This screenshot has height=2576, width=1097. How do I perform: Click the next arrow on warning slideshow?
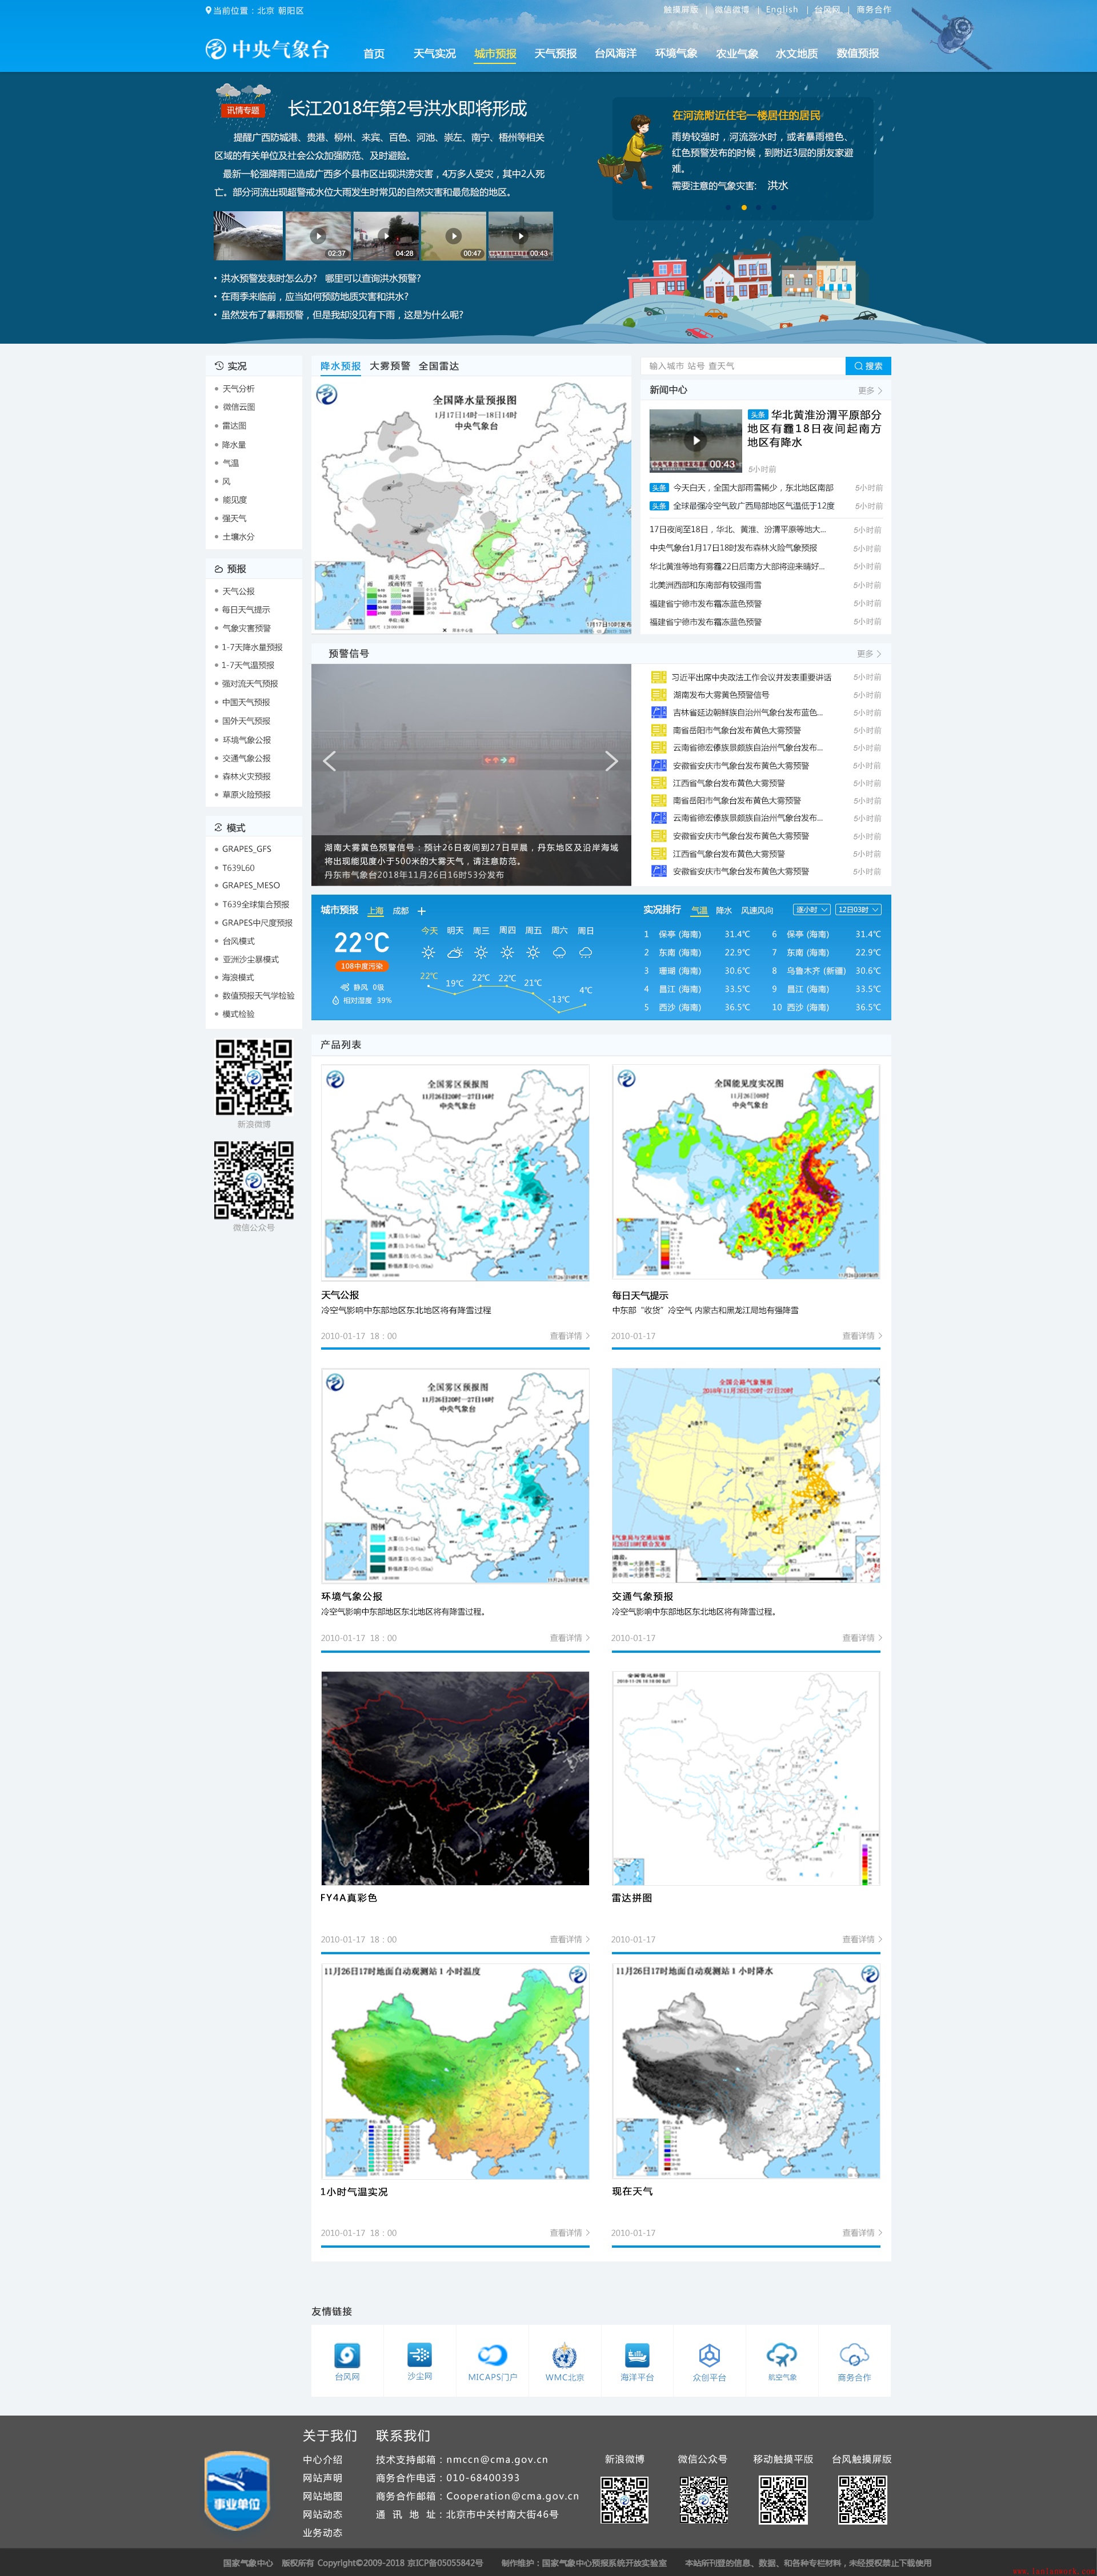pos(611,761)
